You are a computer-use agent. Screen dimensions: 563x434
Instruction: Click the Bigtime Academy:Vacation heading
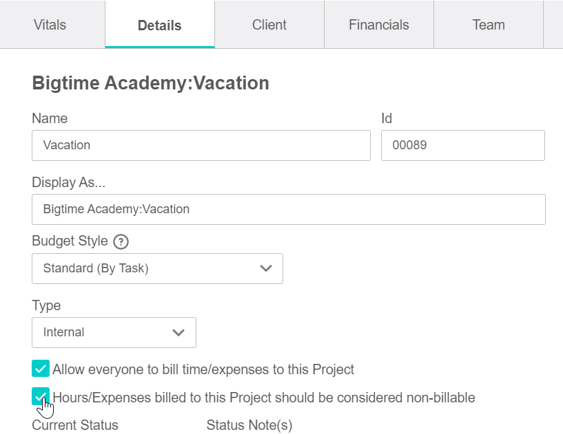click(150, 83)
